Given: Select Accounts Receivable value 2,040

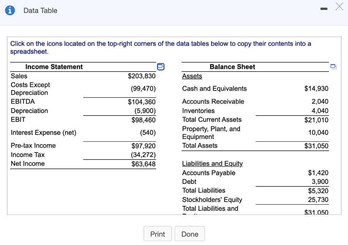Looking at the screenshot, I should (x=320, y=101).
